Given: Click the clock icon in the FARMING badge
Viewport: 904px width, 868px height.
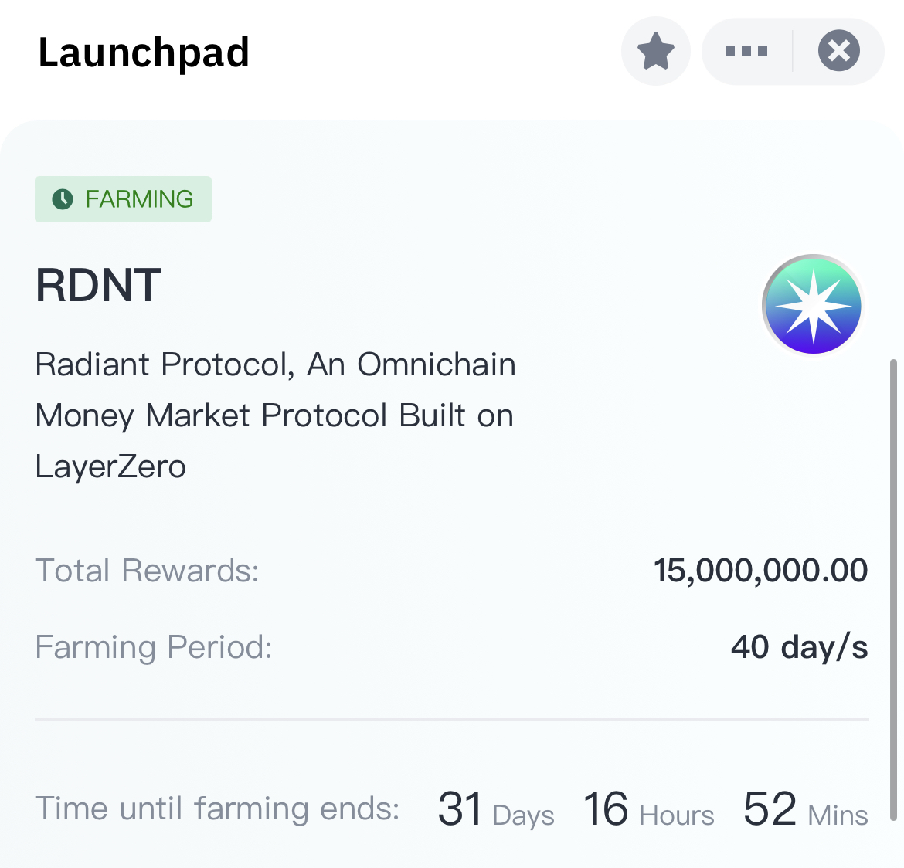Looking at the screenshot, I should (62, 199).
